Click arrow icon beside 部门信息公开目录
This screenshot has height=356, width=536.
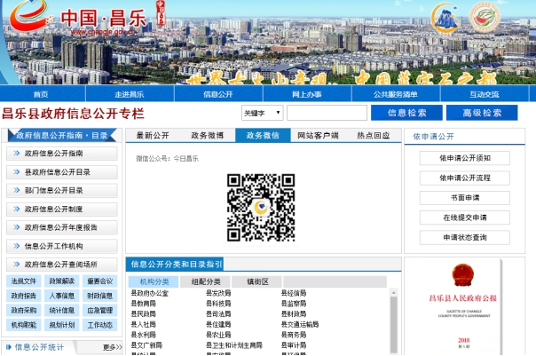click(x=17, y=191)
